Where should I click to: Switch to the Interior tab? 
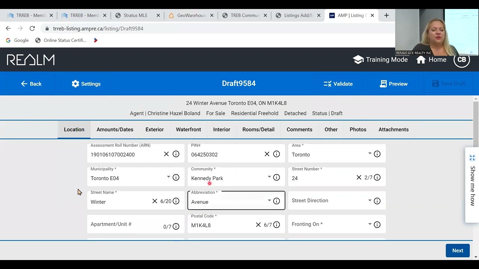pos(222,130)
